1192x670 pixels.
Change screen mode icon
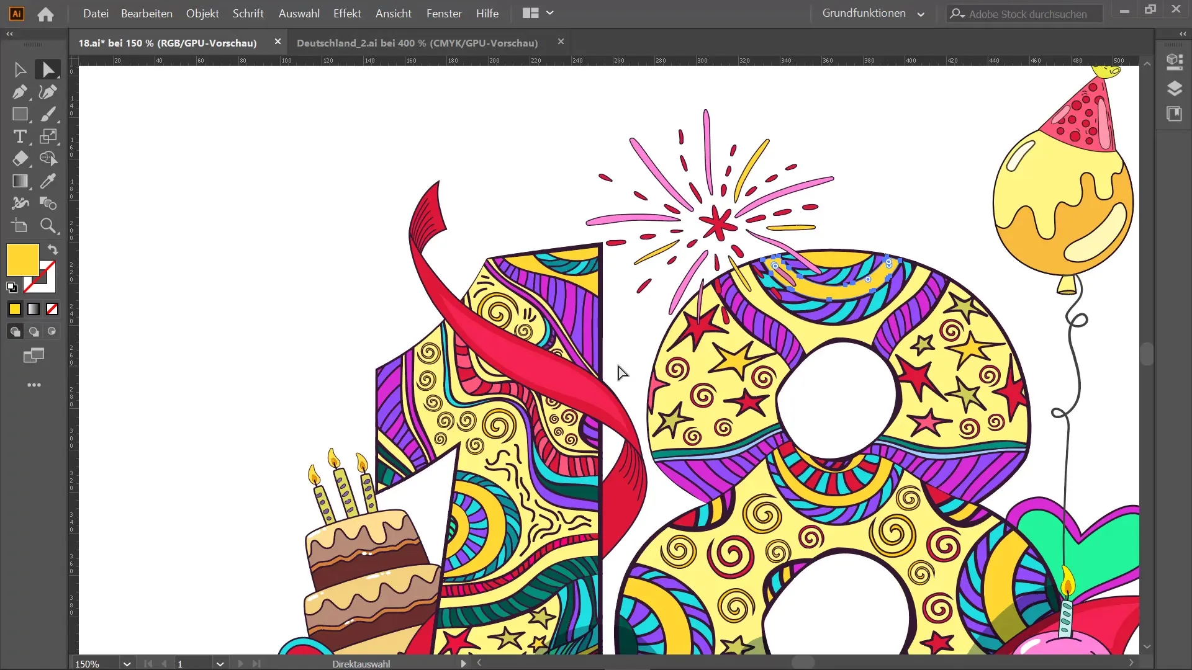[x=34, y=355]
